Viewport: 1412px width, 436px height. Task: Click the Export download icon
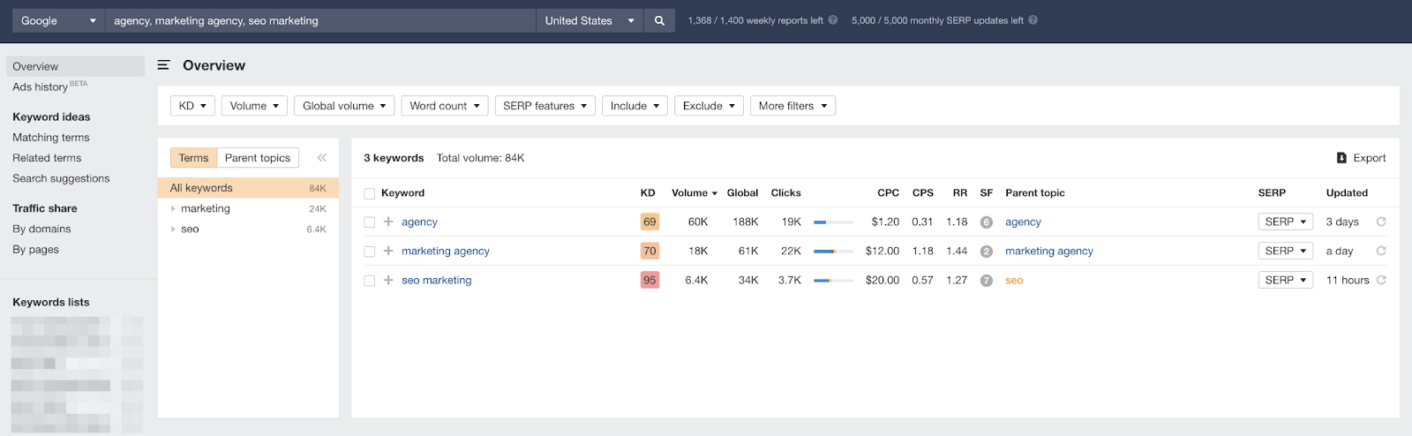[x=1341, y=158]
